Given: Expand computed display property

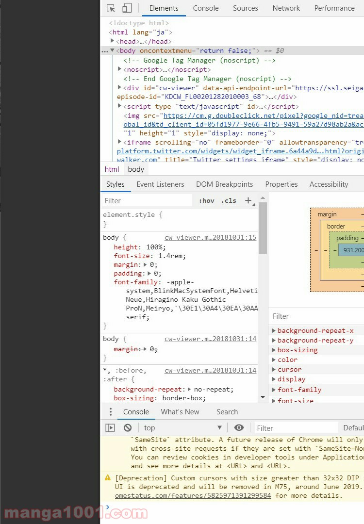Looking at the screenshot, I should [x=274, y=379].
